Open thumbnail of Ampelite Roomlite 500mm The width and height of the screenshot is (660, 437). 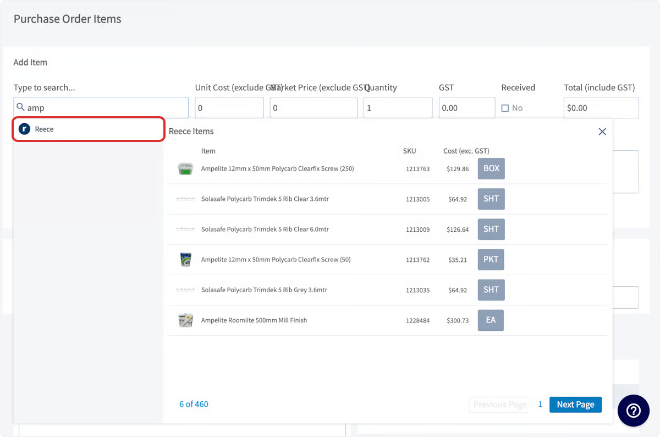coord(185,320)
